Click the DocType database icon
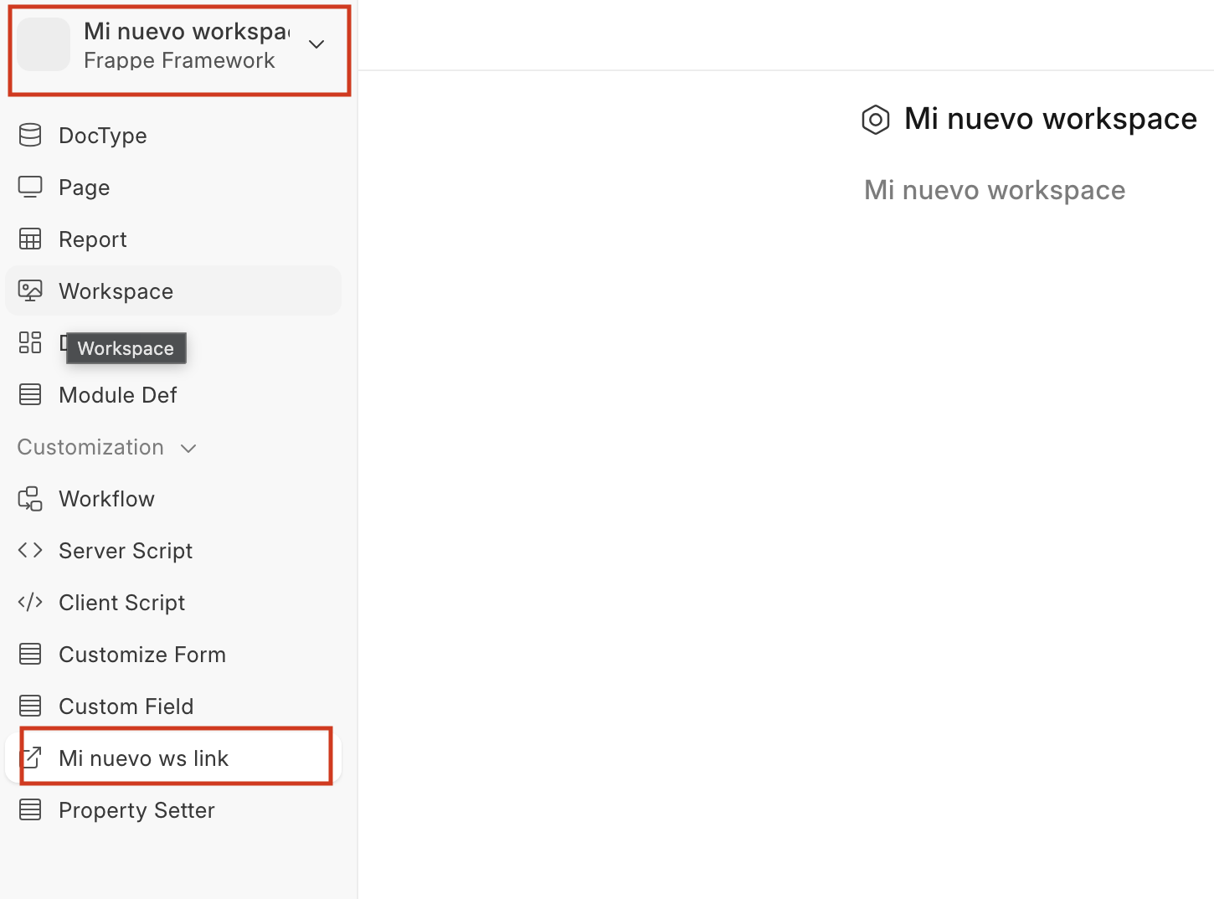This screenshot has height=899, width=1214. click(30, 135)
